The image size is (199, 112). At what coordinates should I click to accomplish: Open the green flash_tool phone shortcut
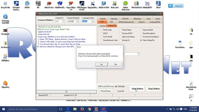pyautogui.click(x=115, y=5)
